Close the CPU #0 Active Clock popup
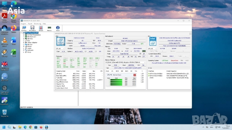This screenshot has height=130, width=232. [x=134, y=75]
